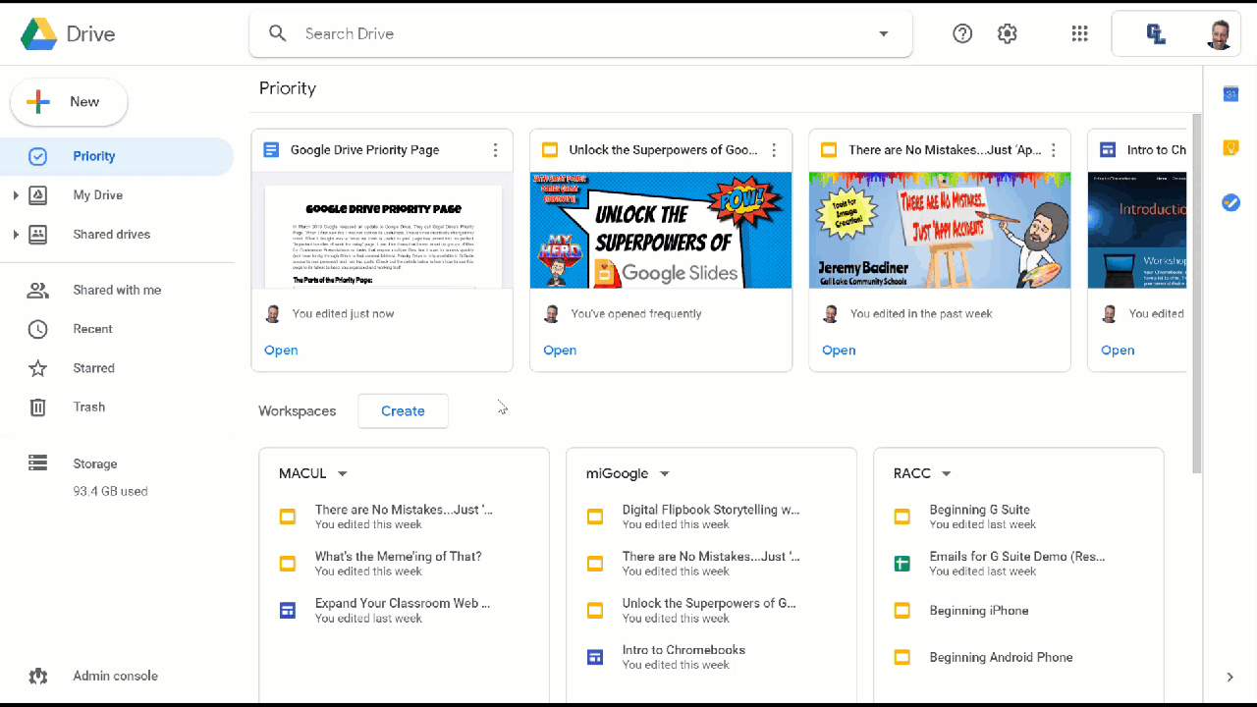1257x707 pixels.
Task: Click the search magnifier icon
Action: pos(278,33)
